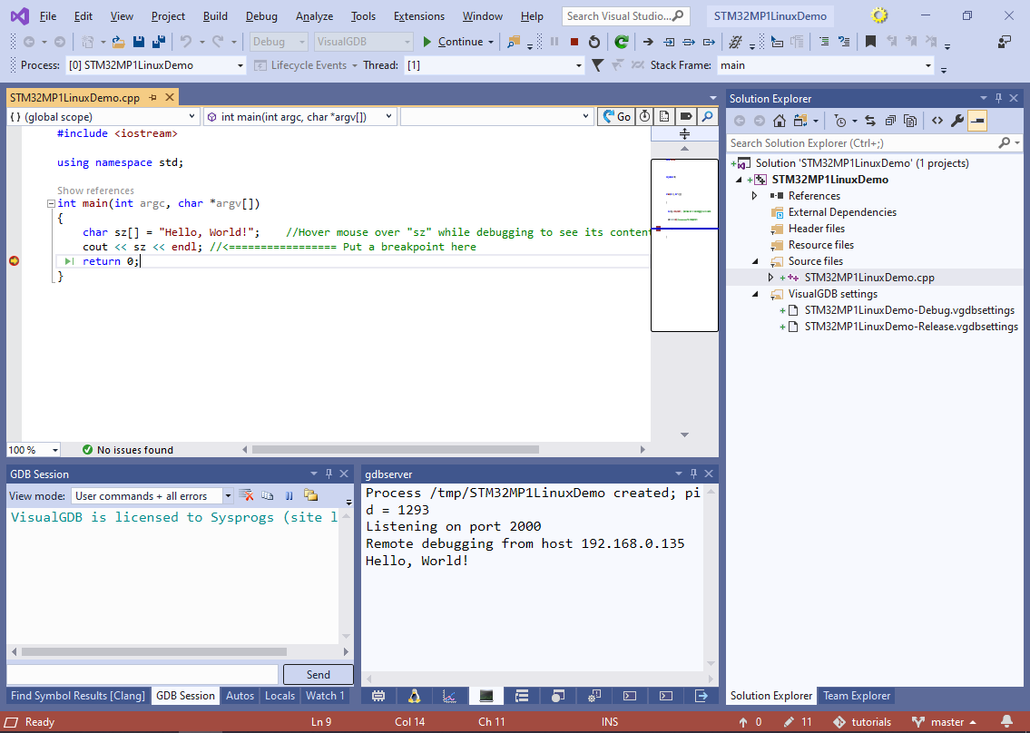
Task: Click the tutorials repository in status bar
Action: 862,722
